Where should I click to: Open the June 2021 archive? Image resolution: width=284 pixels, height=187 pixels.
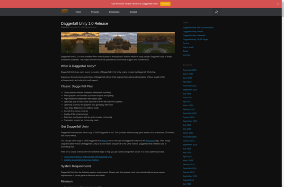[187, 97]
